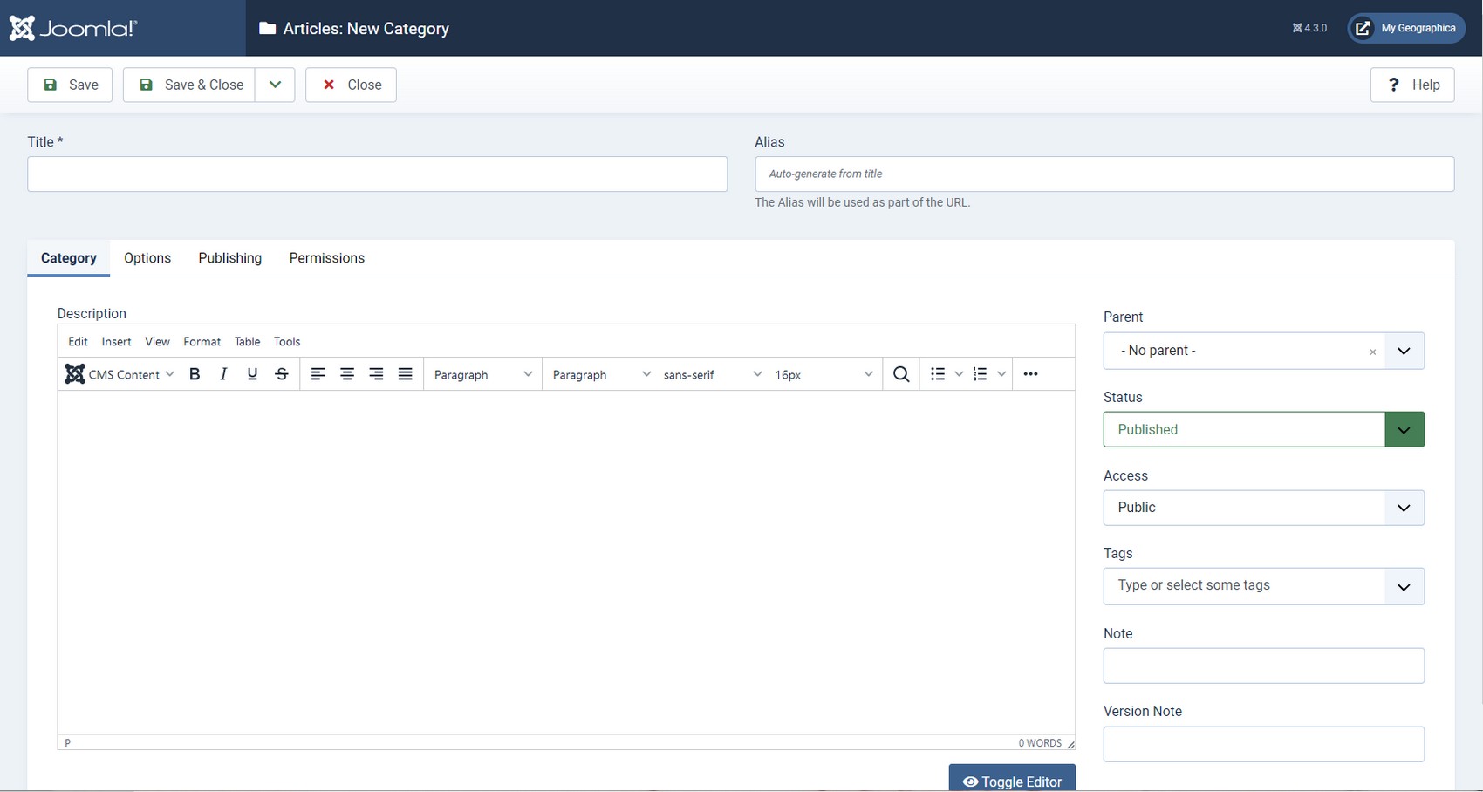Click into the Version Note field
Screen dimensions: 1483x792
click(1263, 744)
